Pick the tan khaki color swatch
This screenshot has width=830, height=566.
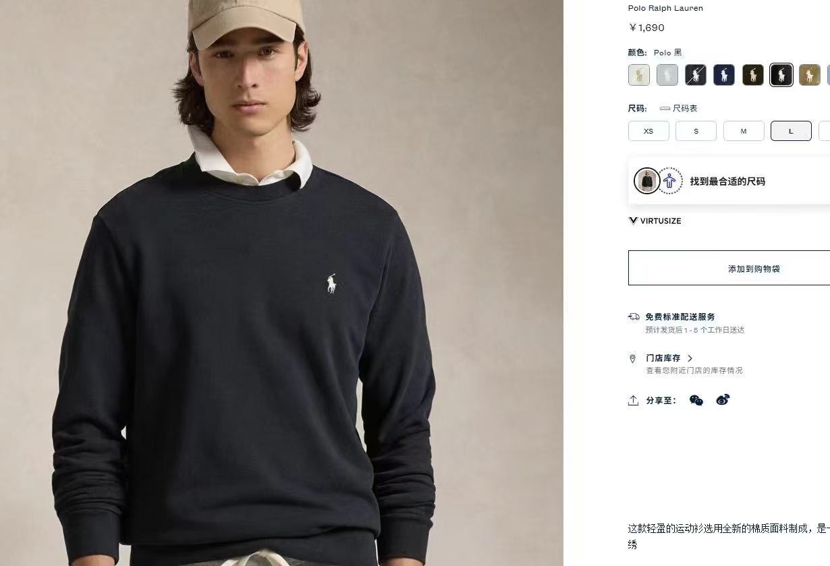click(810, 75)
